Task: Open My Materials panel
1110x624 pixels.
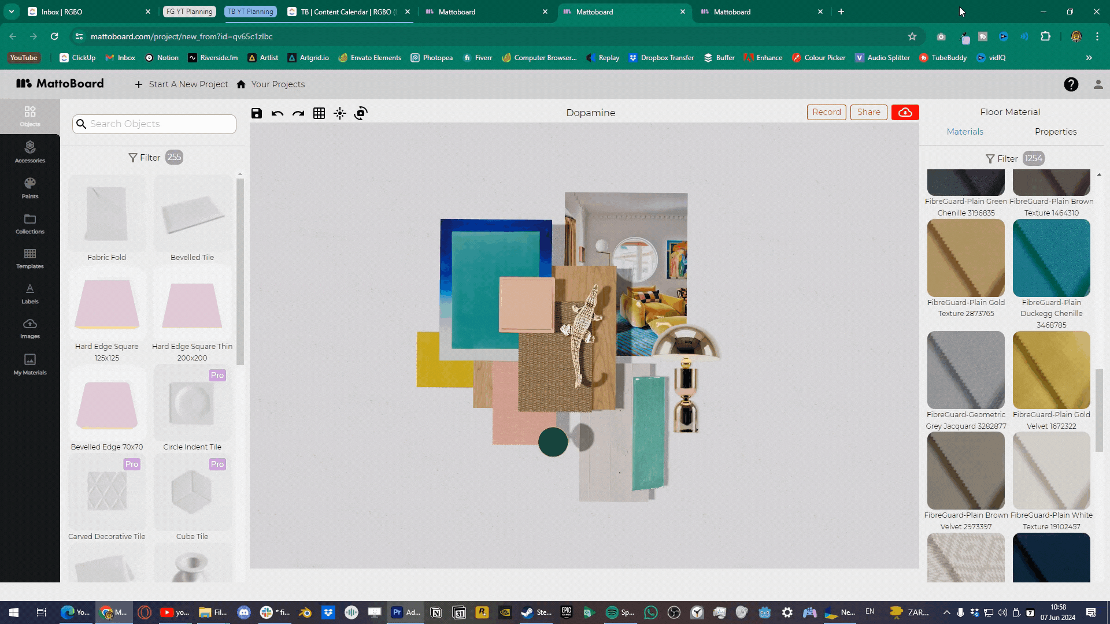Action: point(29,364)
